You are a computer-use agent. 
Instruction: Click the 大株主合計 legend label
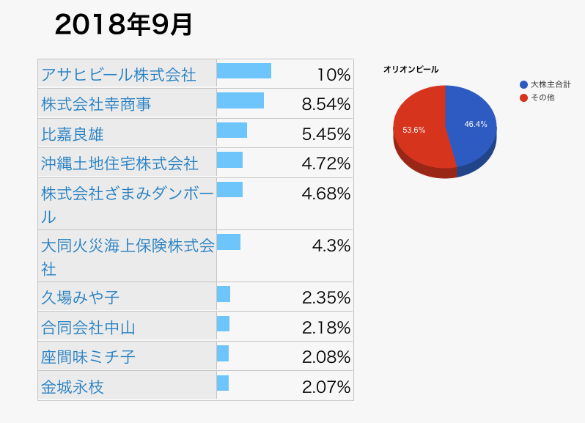tap(551, 84)
